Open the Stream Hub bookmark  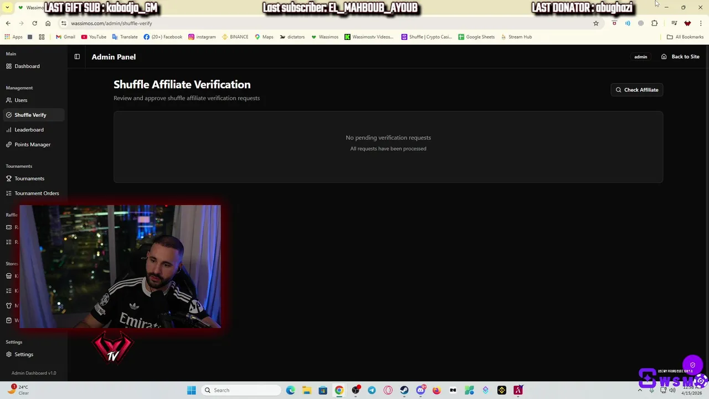516,37
